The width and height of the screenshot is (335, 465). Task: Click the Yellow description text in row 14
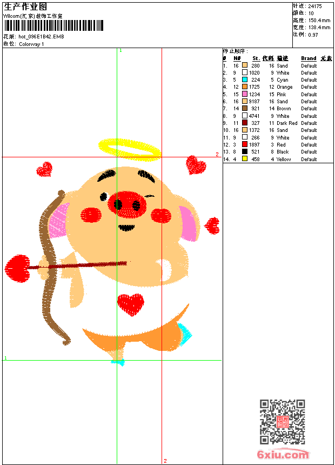[x=284, y=160]
